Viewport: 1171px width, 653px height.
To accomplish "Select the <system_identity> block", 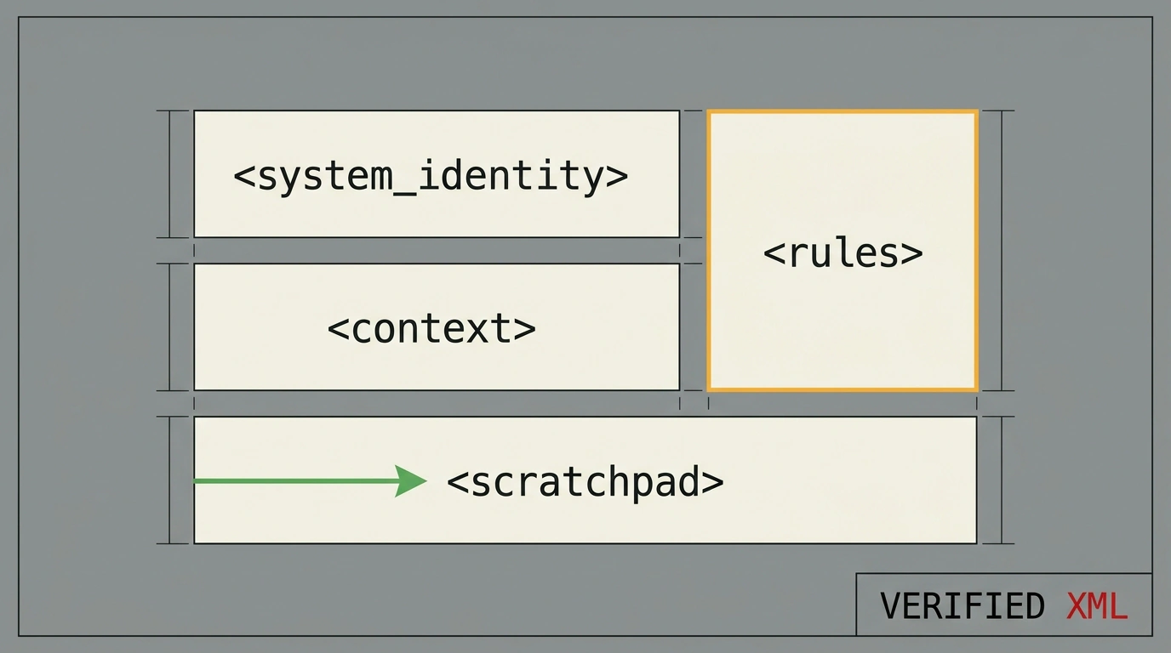I will tap(437, 174).
